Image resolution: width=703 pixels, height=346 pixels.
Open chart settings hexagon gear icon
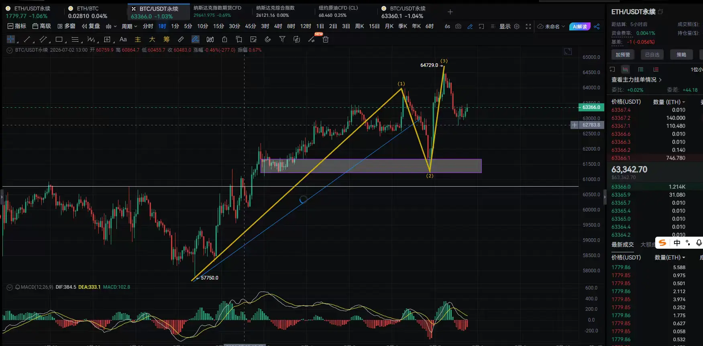click(517, 26)
